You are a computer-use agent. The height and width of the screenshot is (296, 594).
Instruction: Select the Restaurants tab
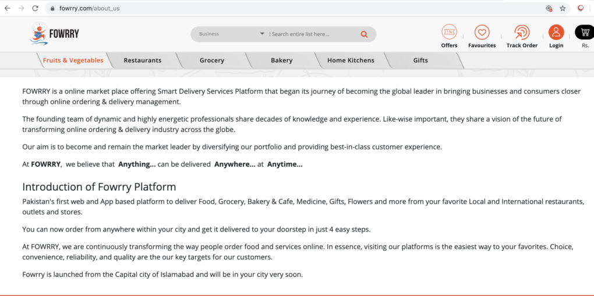click(143, 60)
